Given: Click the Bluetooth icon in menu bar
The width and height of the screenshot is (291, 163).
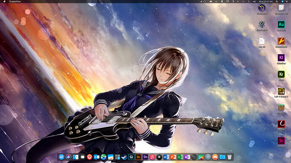Looking at the screenshot, I should [249, 2].
